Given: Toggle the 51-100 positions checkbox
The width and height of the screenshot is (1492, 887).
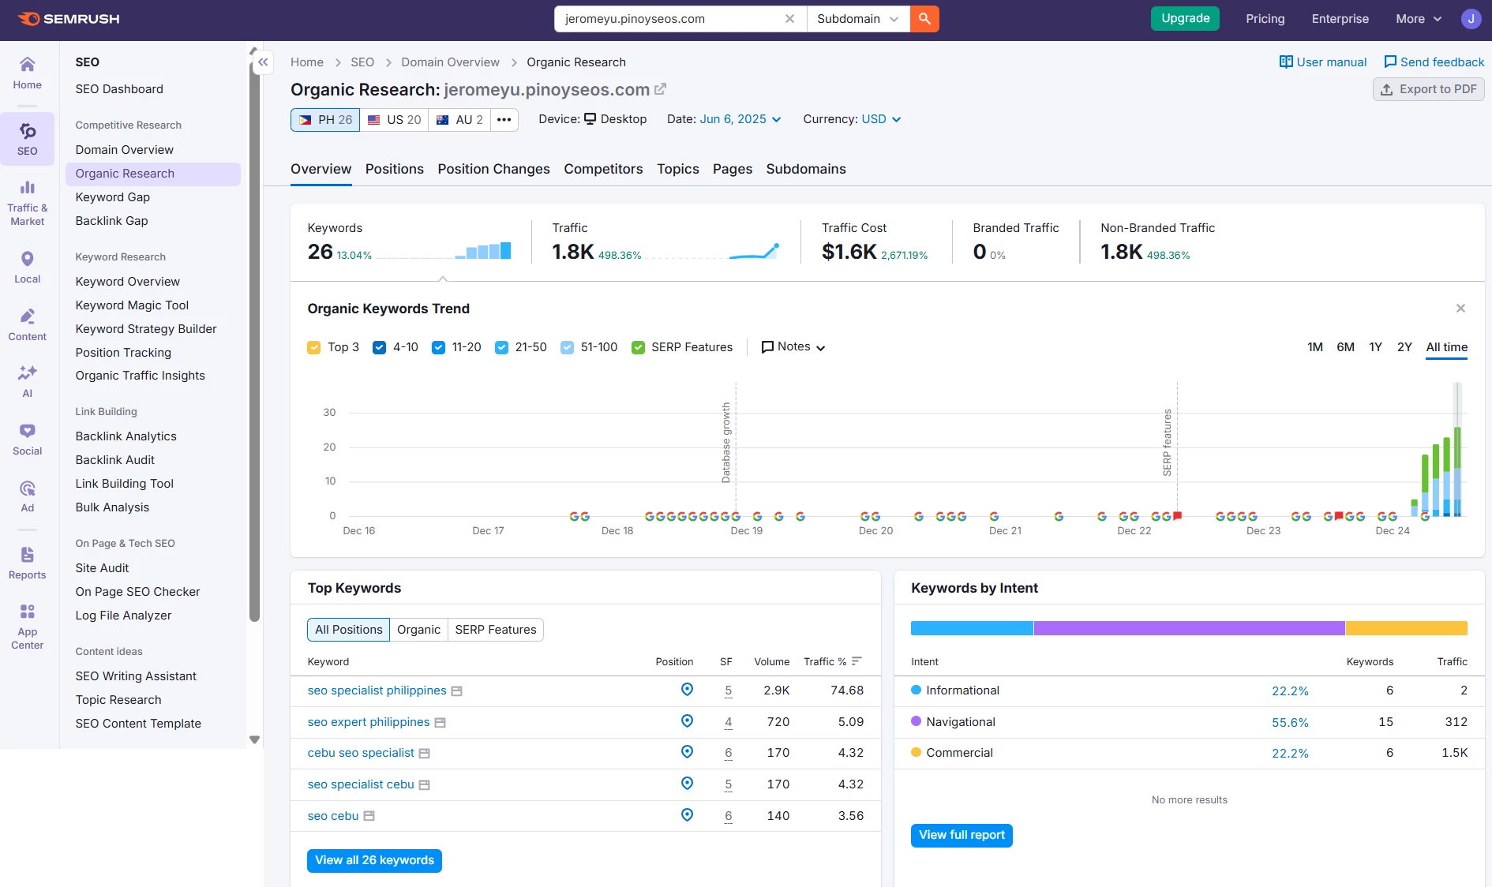Looking at the screenshot, I should click(x=567, y=347).
